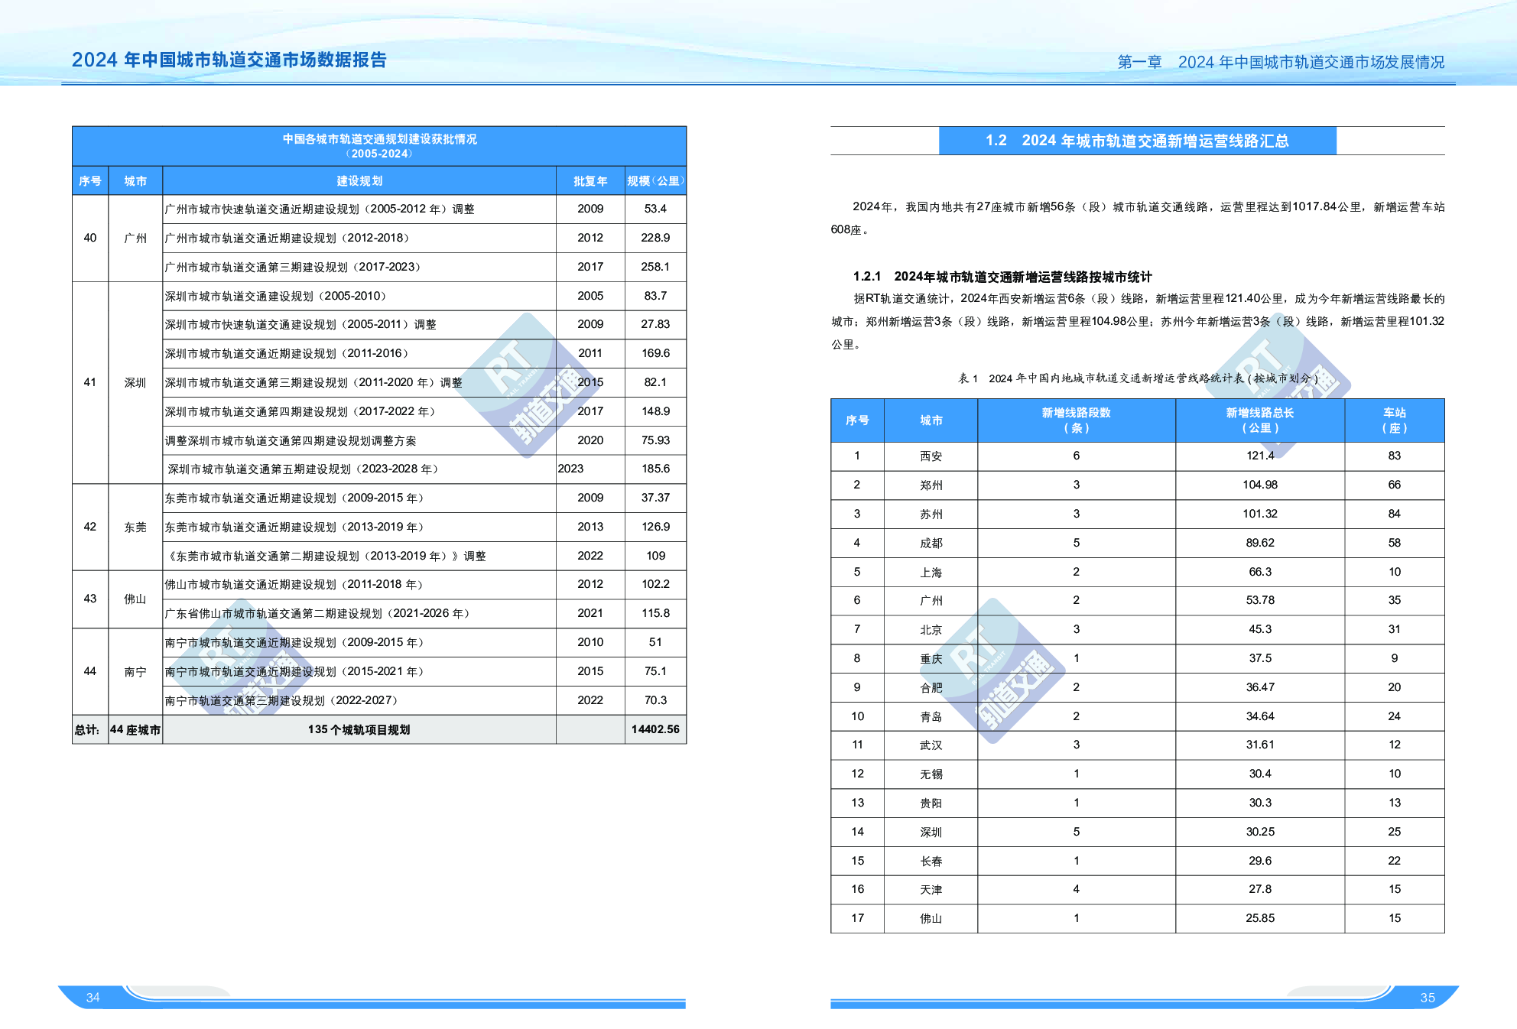Screen dimensions: 1517x1029
Task: Click section 1.2 blue heading banner
Action: [1137, 141]
